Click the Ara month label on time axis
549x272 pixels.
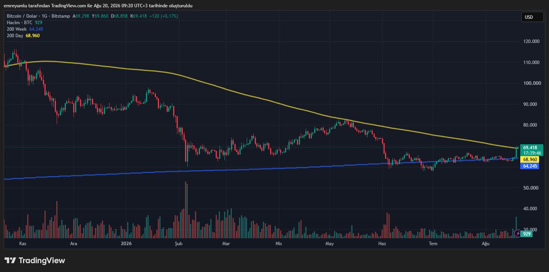click(73, 244)
